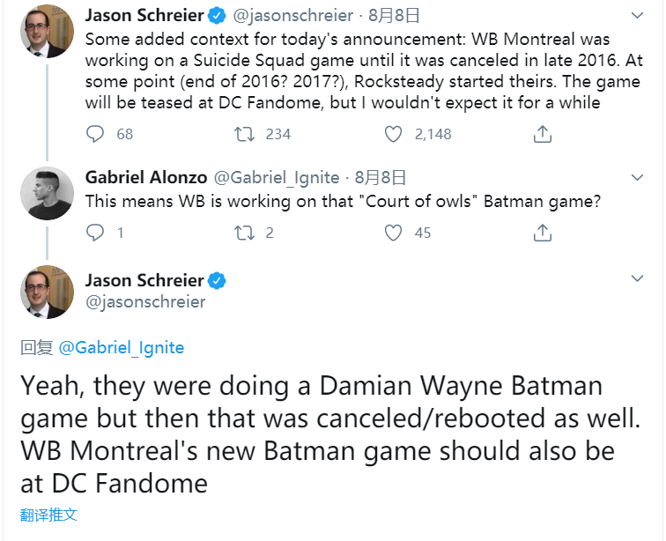Like the tweet with 2,148 likes
This screenshot has height=541, width=666.
tap(394, 134)
